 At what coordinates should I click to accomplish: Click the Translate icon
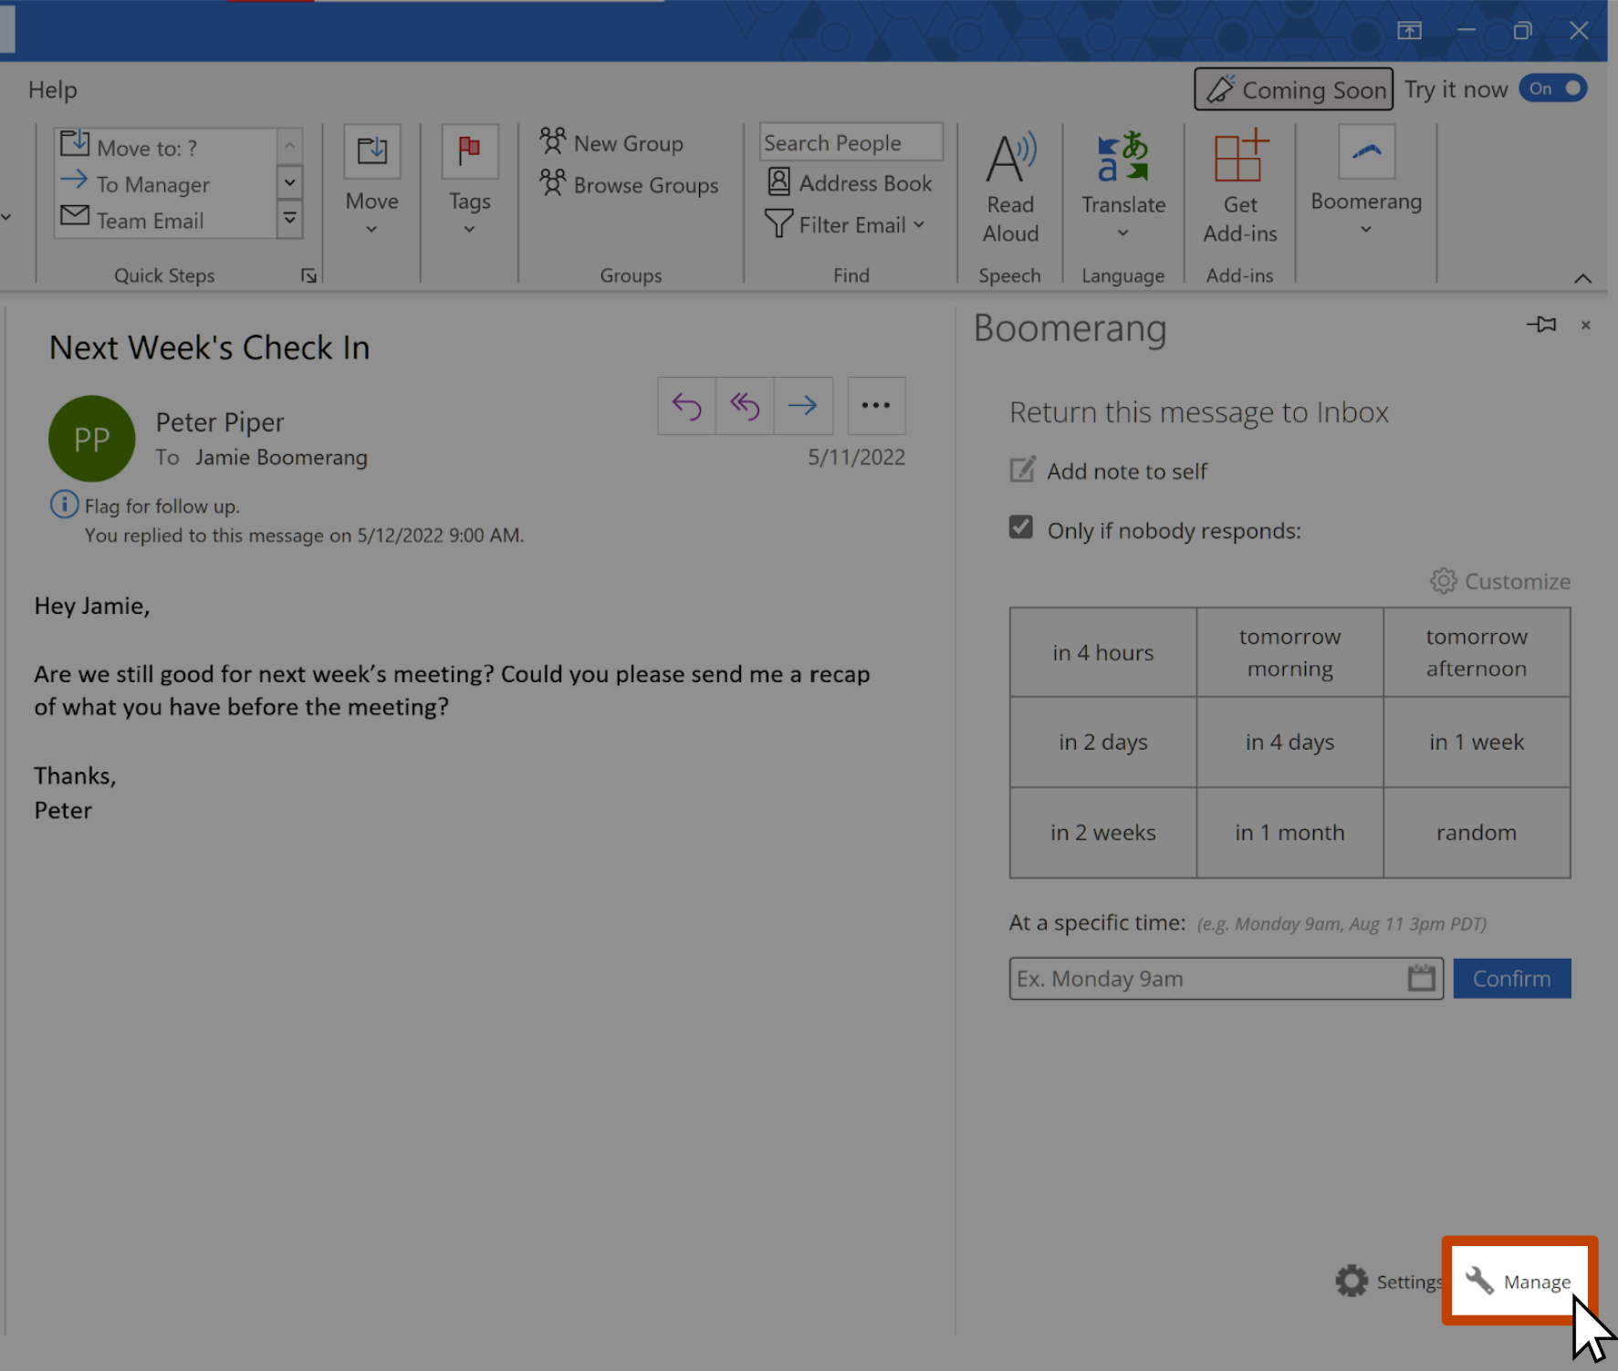(1123, 157)
